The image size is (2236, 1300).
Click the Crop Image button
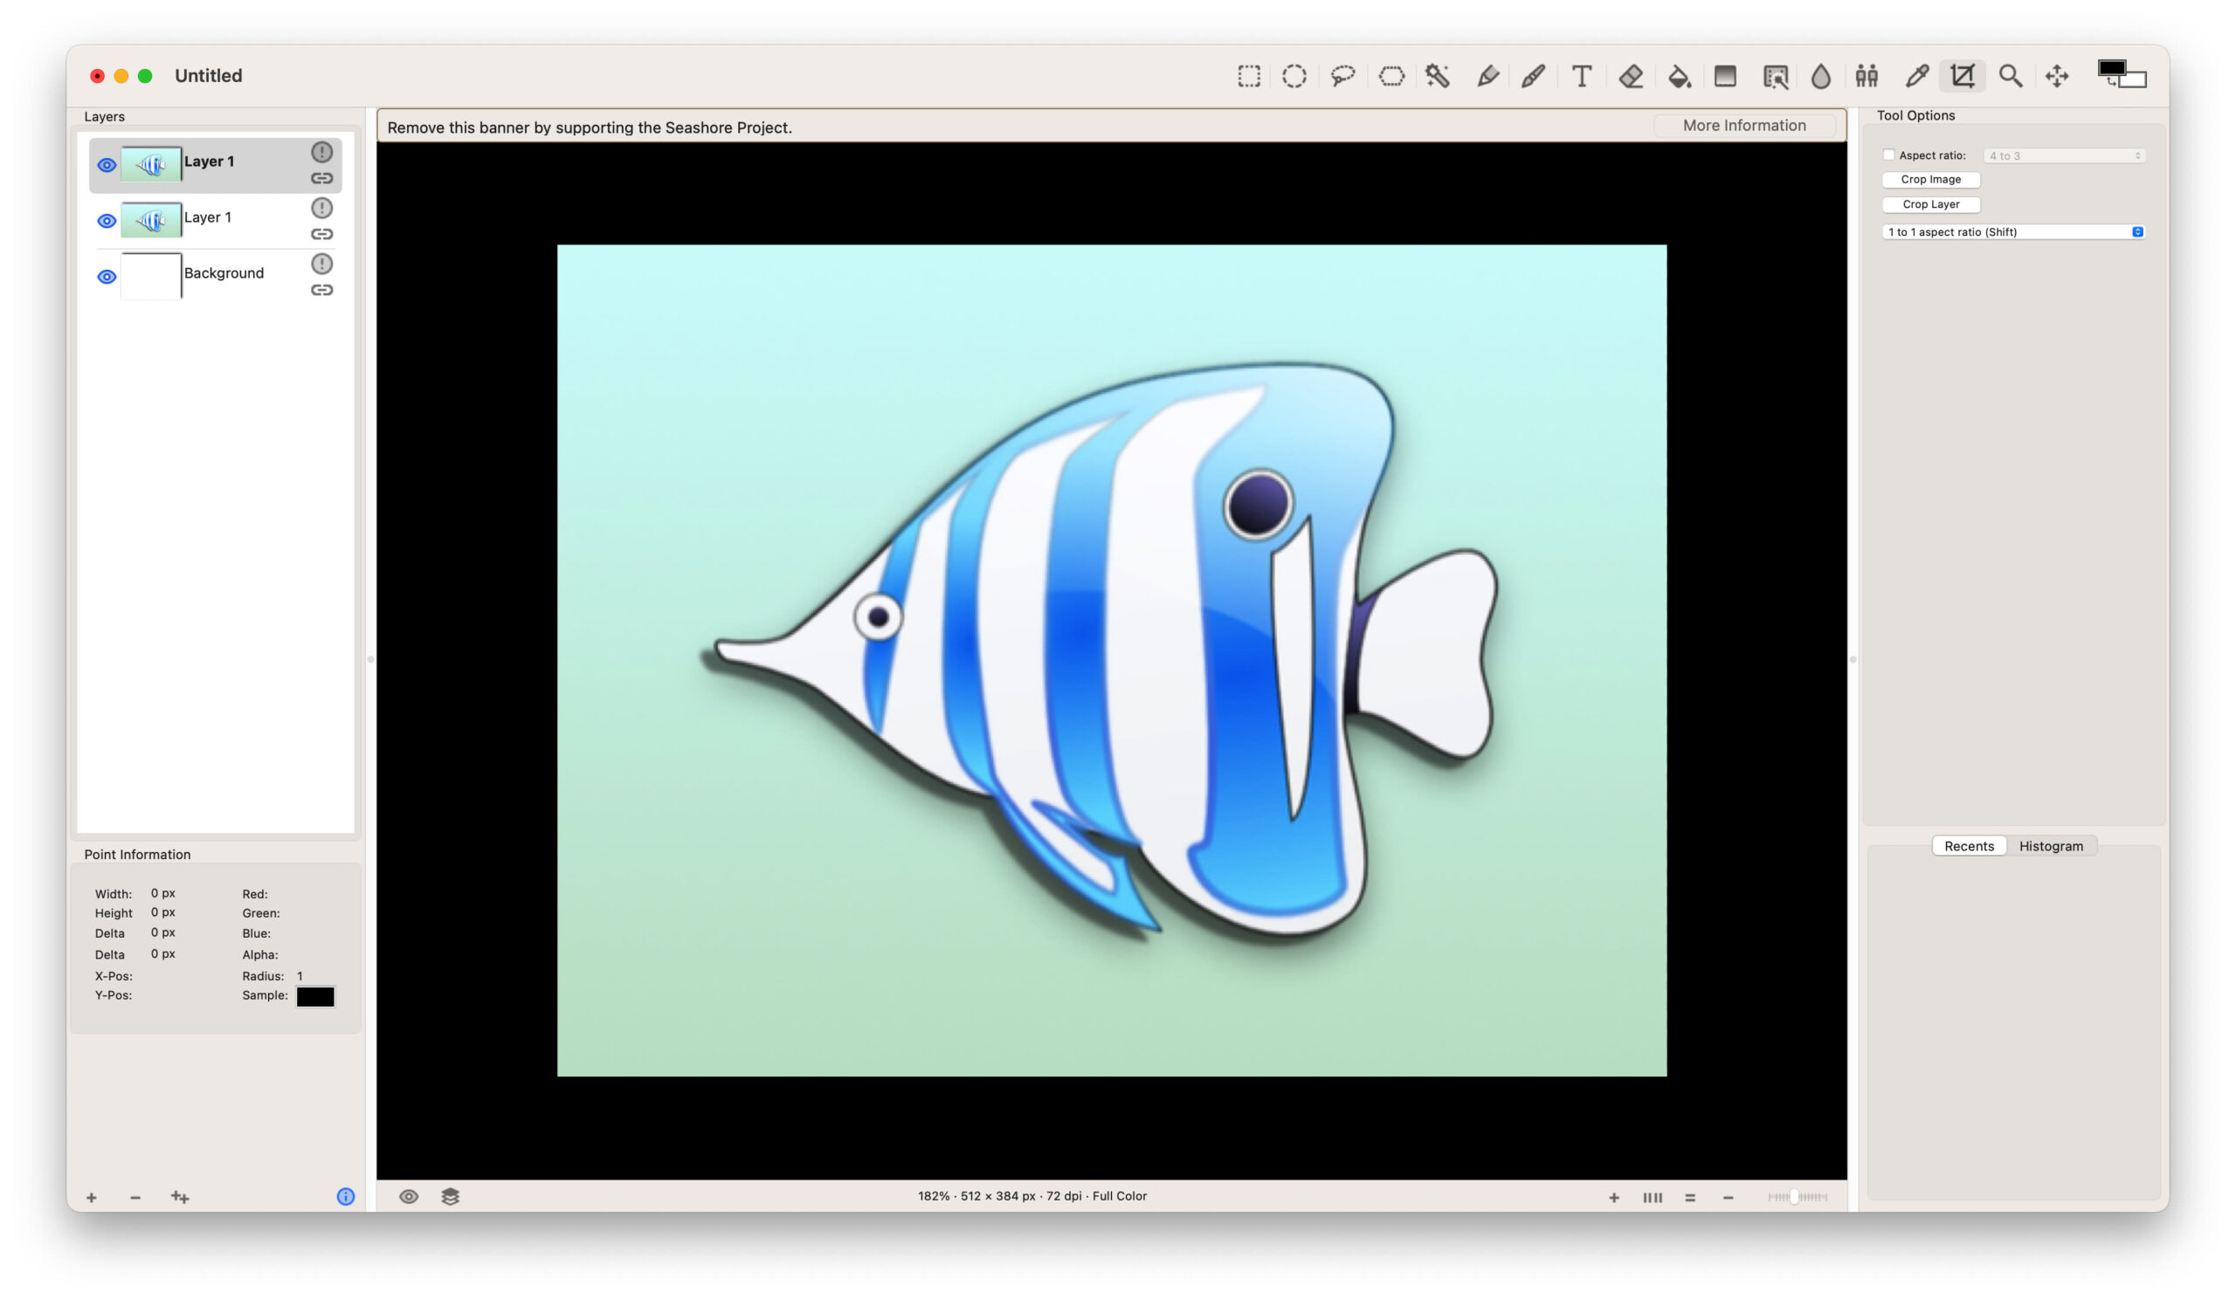pyautogui.click(x=1931, y=180)
